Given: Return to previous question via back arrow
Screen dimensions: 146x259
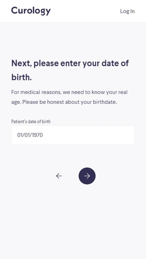Looking at the screenshot, I should [59, 176].
